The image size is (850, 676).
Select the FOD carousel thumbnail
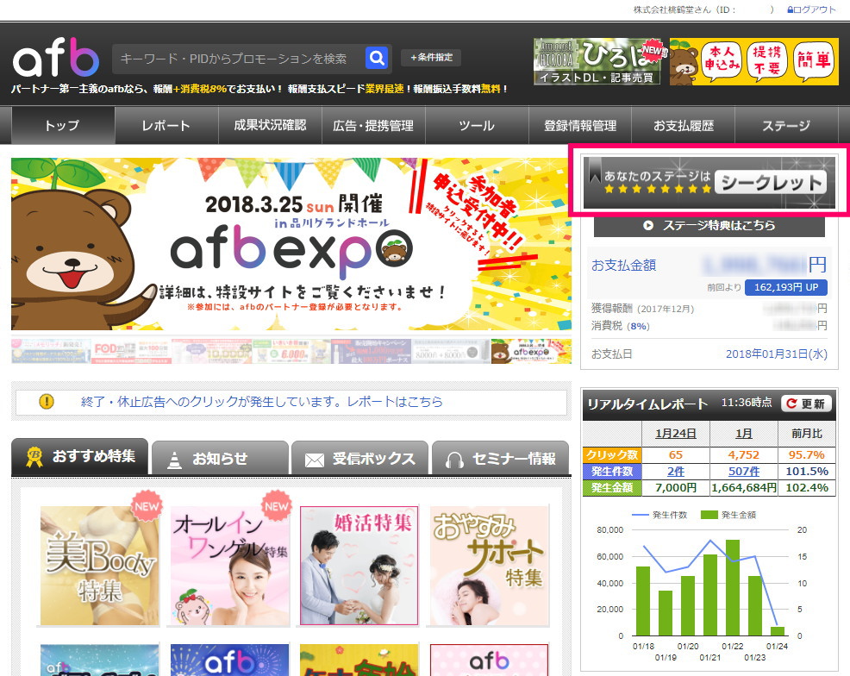[131, 351]
